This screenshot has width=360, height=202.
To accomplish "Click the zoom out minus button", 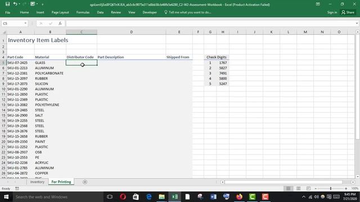I will [316, 189].
